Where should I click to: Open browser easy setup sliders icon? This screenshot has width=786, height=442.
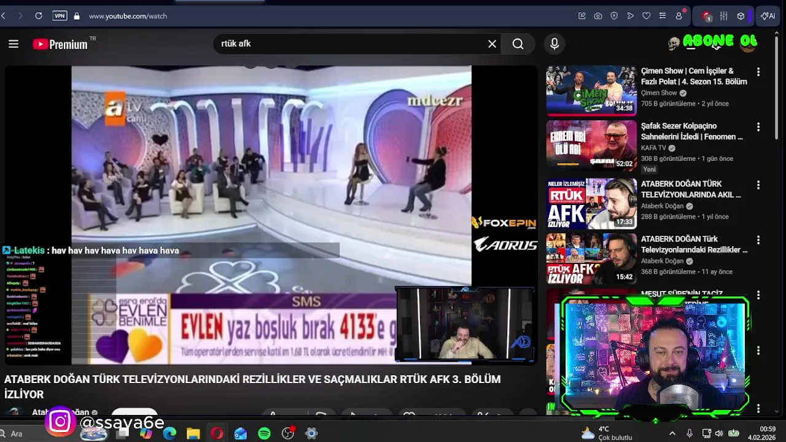tap(663, 16)
